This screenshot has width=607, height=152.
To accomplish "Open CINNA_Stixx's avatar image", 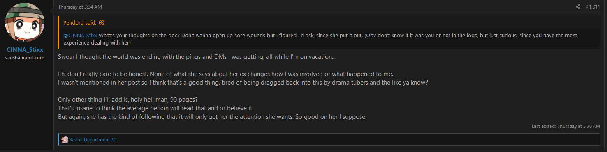I will point(25,23).
